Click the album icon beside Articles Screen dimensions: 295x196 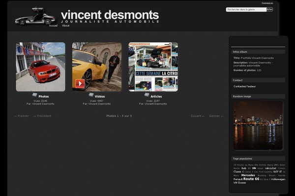pyautogui.click(x=147, y=95)
